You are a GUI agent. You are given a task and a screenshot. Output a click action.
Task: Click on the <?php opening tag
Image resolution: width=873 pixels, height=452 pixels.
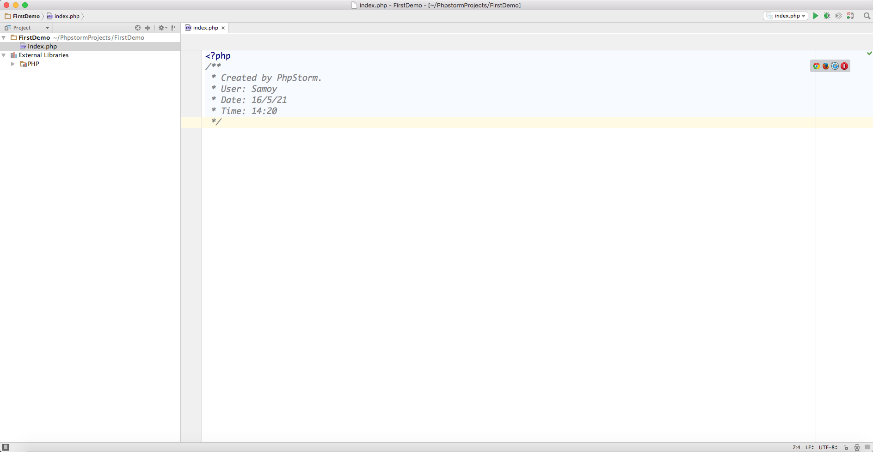tap(218, 56)
